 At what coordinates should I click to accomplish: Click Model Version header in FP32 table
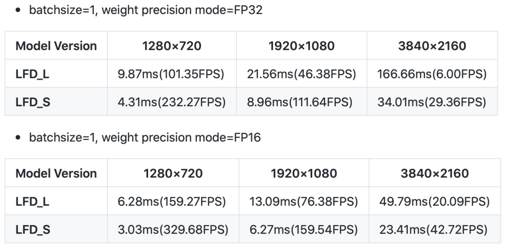56,46
